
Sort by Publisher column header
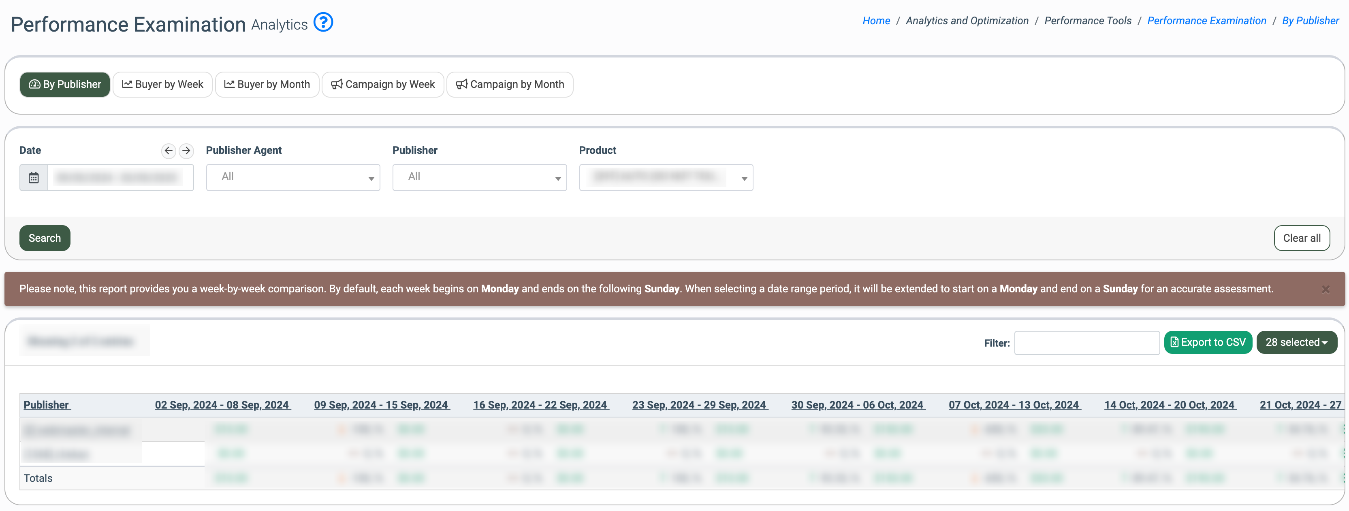47,405
